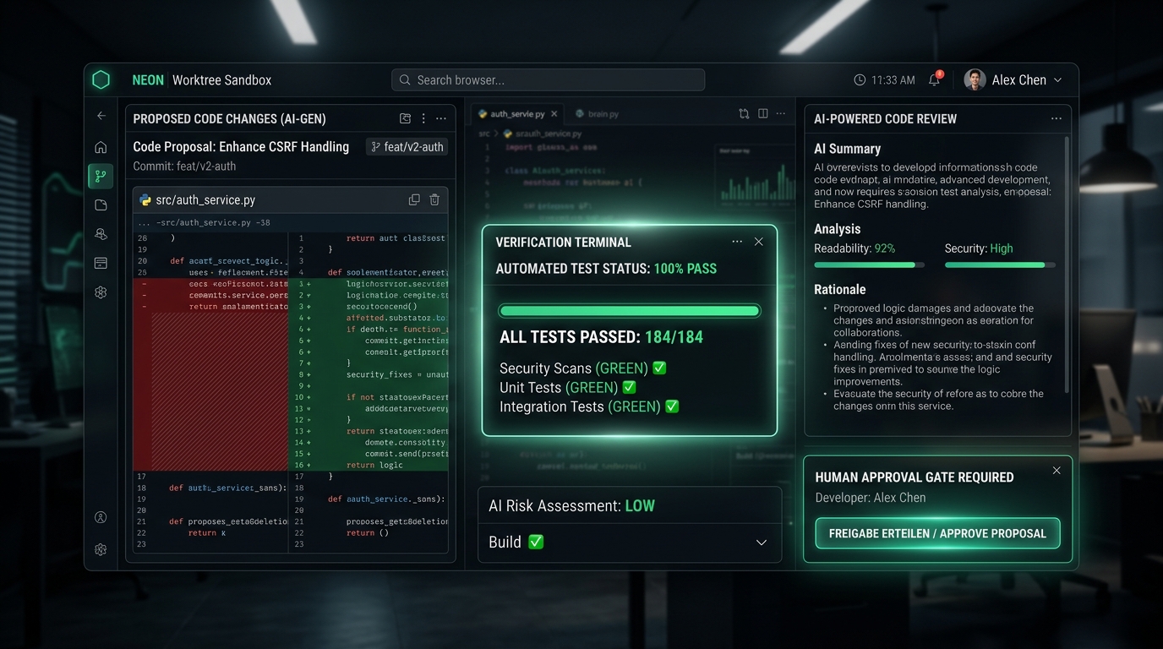Delete src/auth_service.py with the trash icon
Viewport: 1163px width, 649px height.
pos(434,200)
